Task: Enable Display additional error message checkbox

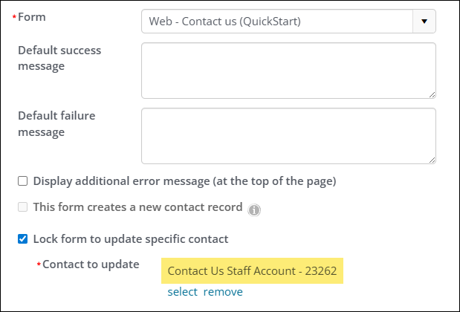Action: [x=23, y=181]
